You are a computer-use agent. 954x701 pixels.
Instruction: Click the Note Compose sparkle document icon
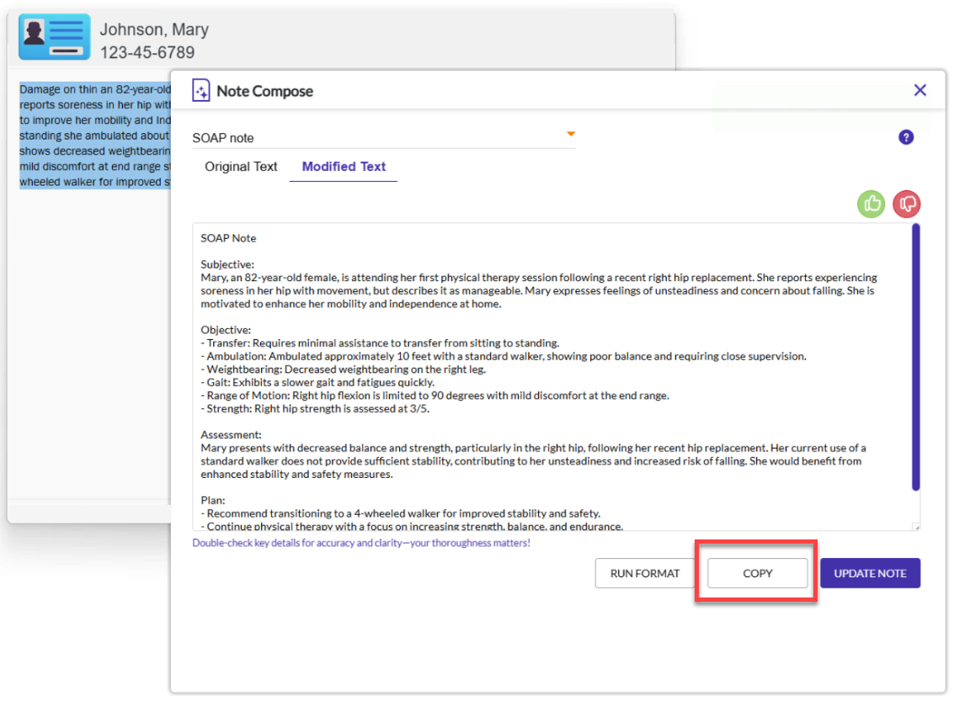click(200, 91)
